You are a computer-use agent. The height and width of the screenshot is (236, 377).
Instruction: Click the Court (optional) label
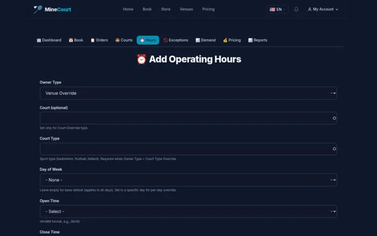pyautogui.click(x=54, y=108)
